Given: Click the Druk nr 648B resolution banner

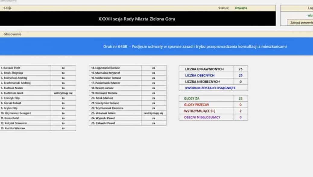Looking at the screenshot, I should (195, 46).
